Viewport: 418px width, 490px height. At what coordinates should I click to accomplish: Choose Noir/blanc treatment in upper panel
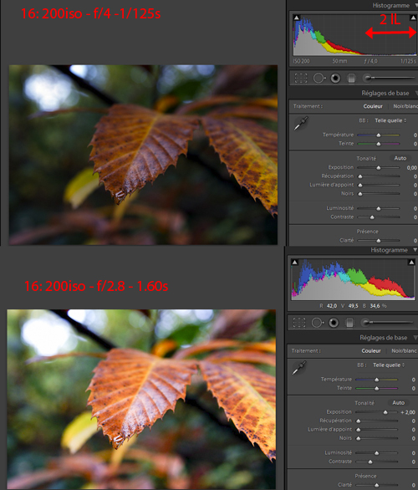[x=405, y=106]
